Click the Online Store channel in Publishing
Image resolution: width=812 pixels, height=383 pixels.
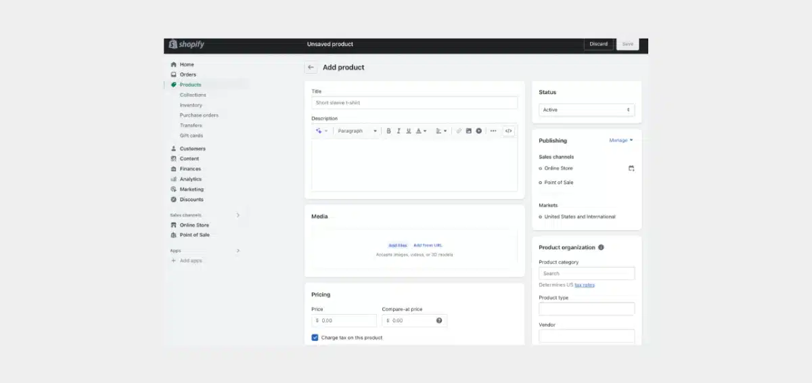[558, 168]
